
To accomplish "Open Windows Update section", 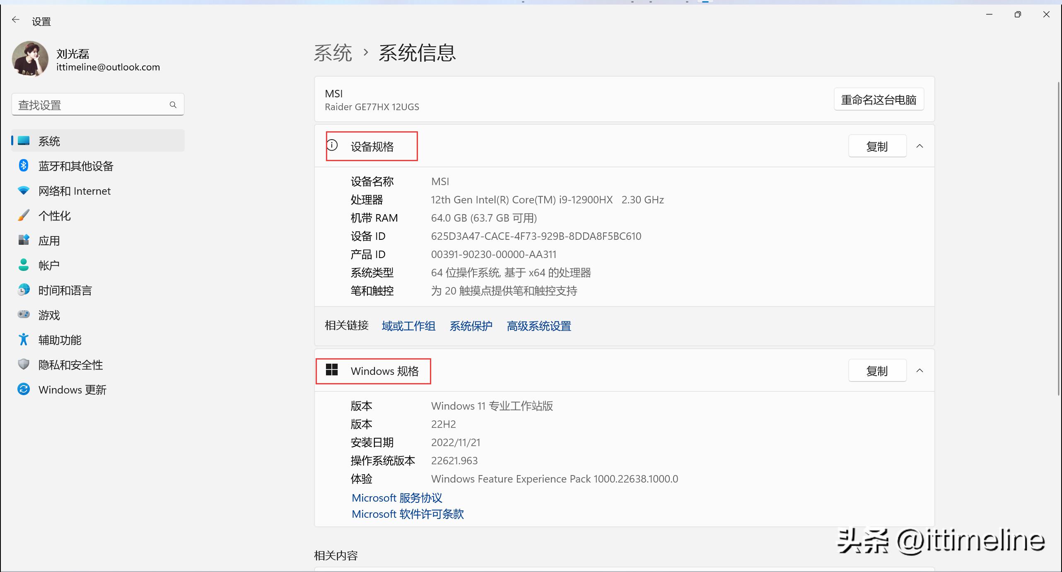I will point(72,390).
